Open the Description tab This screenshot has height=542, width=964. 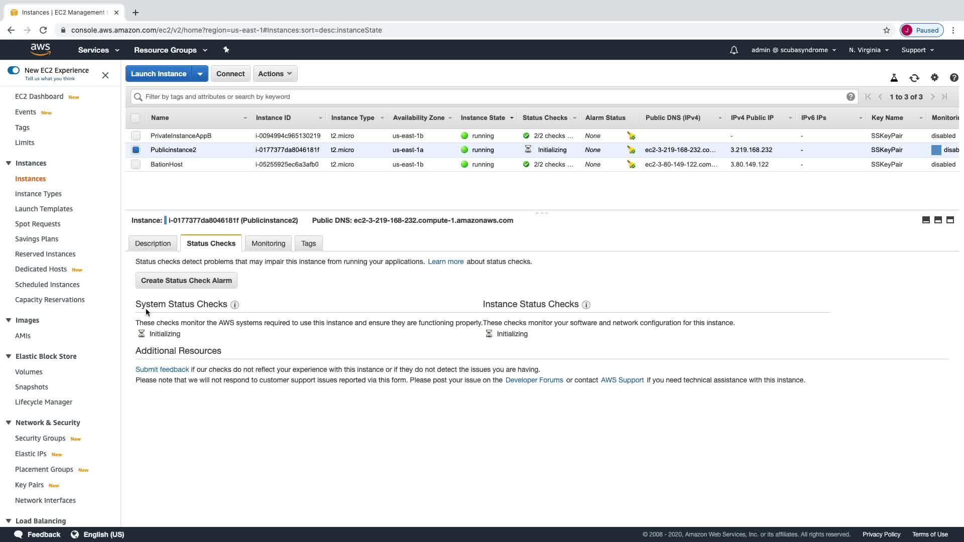pyautogui.click(x=153, y=243)
